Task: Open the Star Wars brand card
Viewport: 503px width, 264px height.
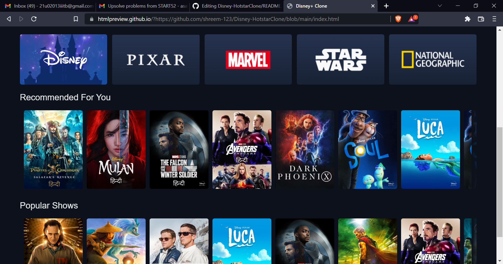Action: (340, 59)
